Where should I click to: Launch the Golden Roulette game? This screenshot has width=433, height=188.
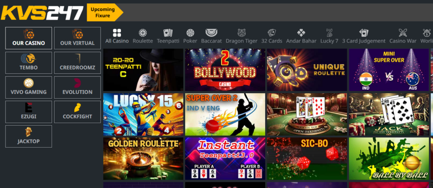tap(143, 159)
